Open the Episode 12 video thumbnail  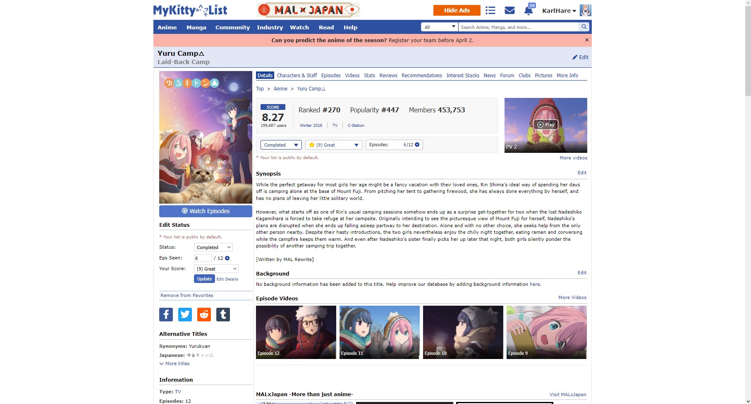296,332
